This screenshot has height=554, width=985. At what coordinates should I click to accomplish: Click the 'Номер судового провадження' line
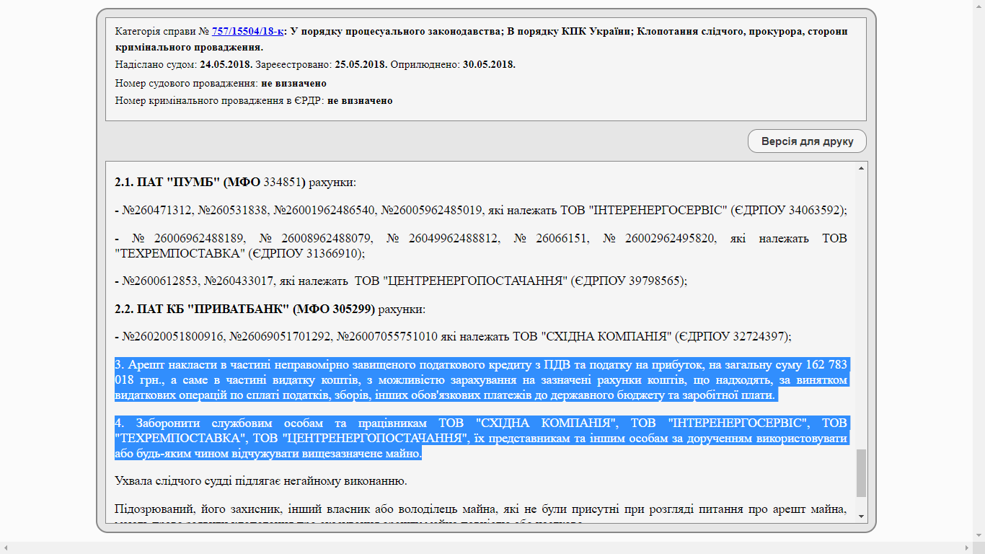click(x=221, y=84)
